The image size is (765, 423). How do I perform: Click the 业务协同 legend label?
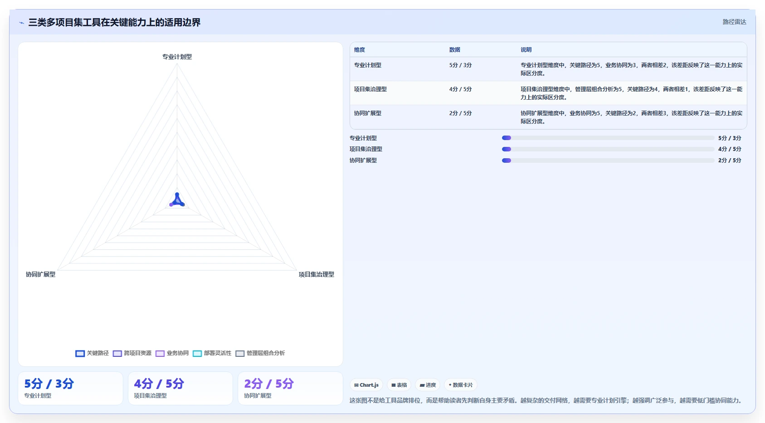(x=178, y=353)
